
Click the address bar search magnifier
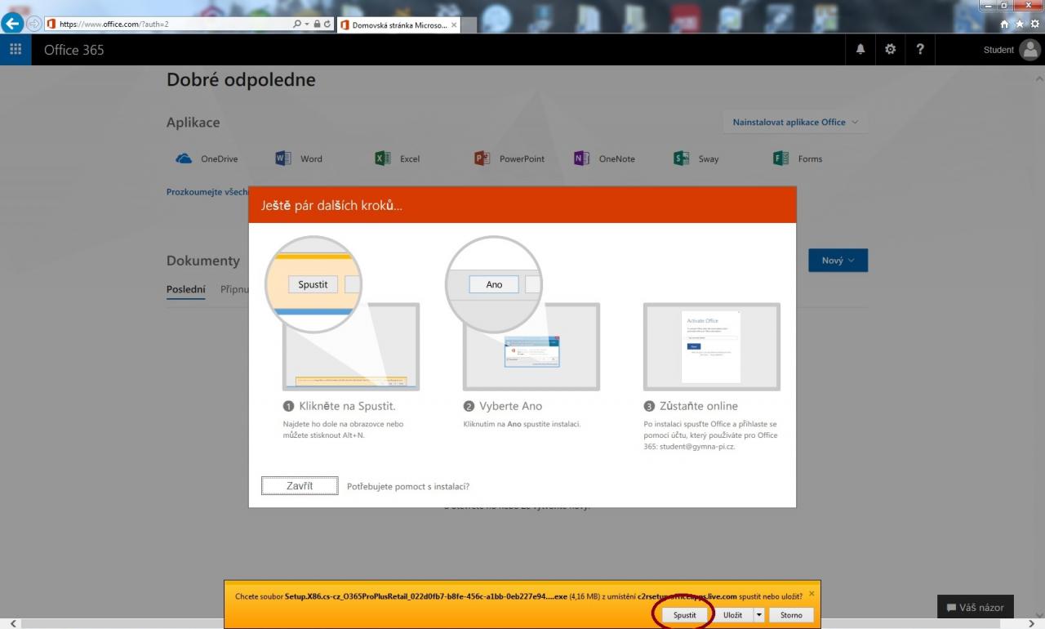(298, 25)
